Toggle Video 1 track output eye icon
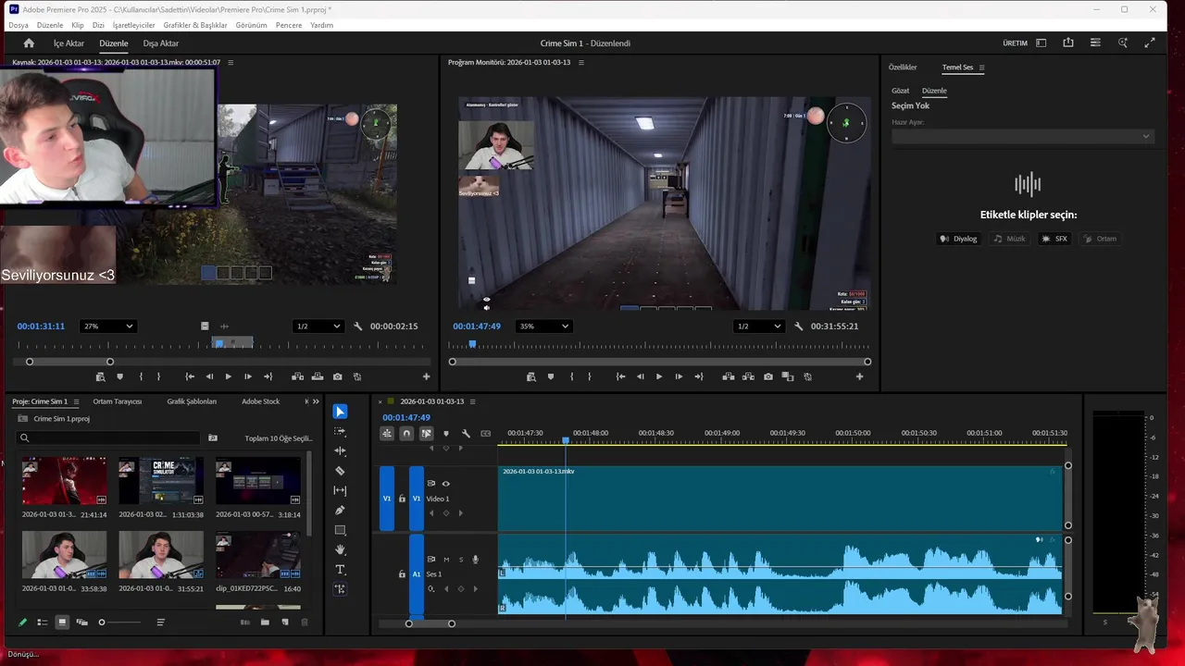 445,483
